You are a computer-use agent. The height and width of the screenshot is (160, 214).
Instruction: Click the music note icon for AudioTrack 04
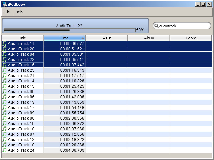click(4, 54)
